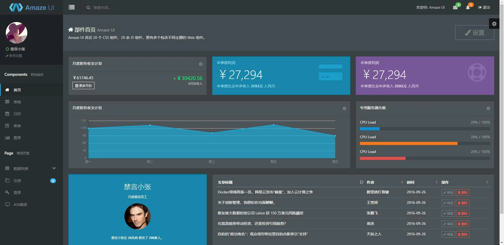
Task: Click gear icon on 专用服务器负载 panel
Action: 488,108
